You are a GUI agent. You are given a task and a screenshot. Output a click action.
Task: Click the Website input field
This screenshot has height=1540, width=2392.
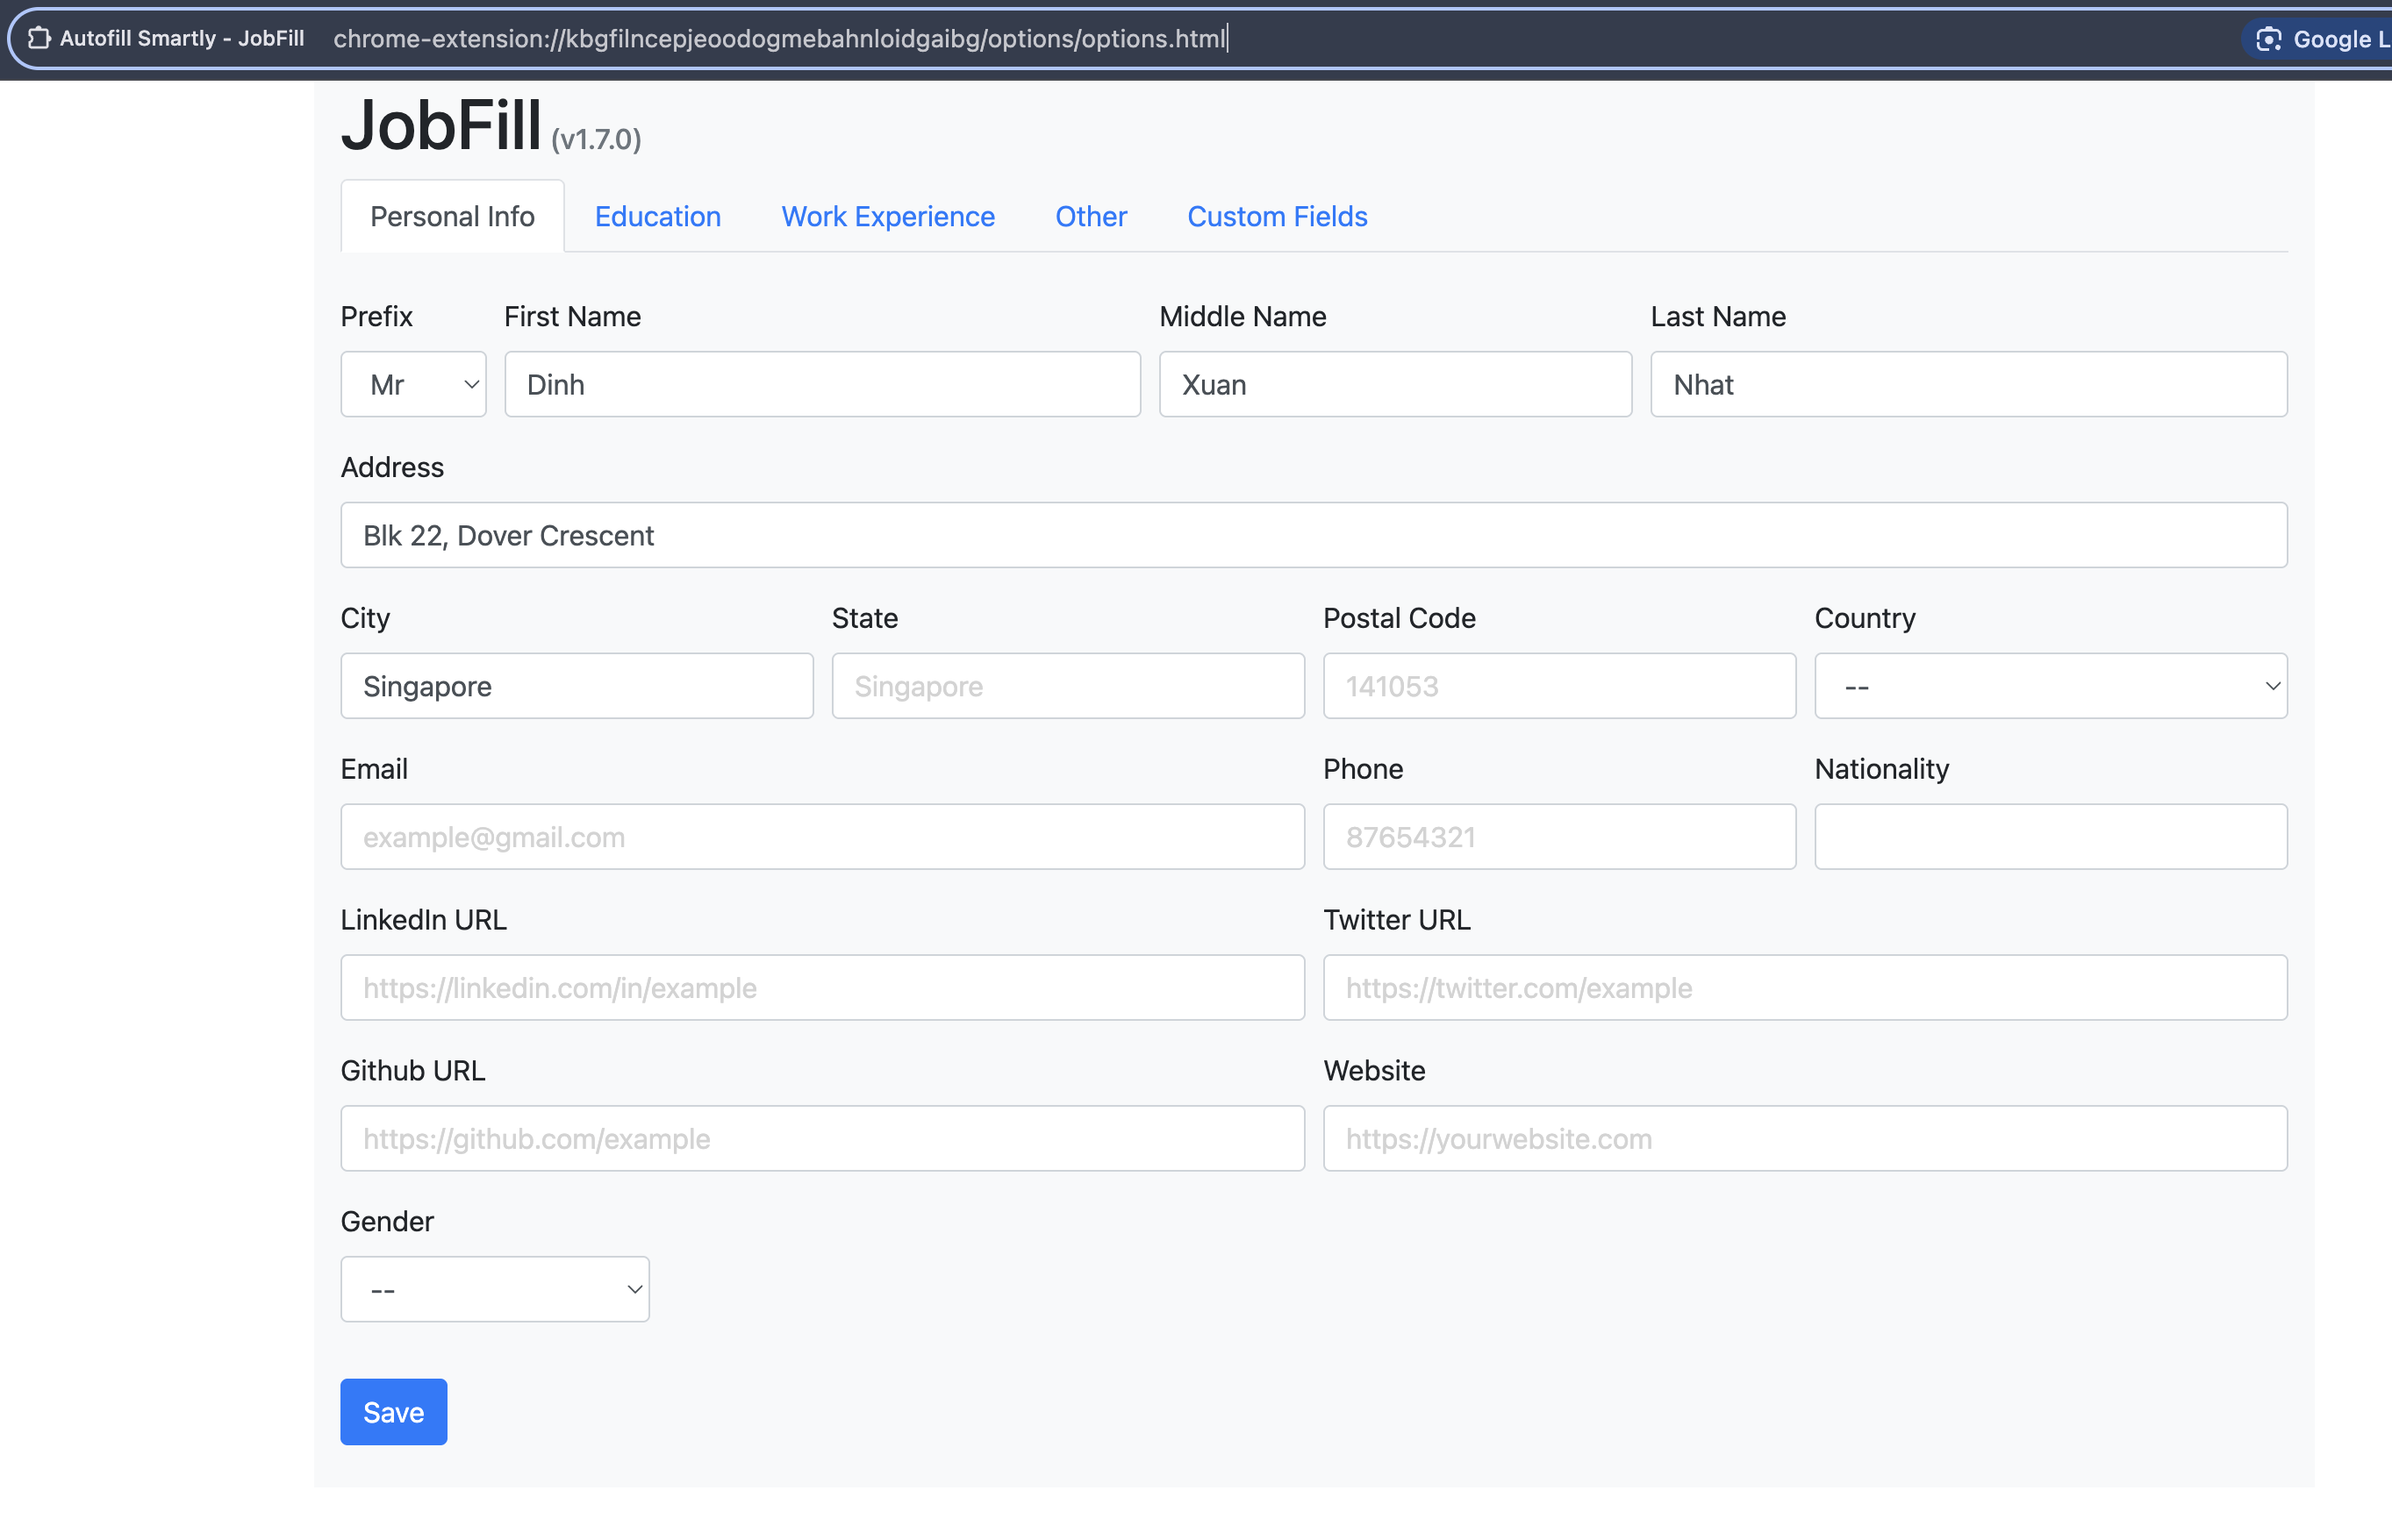(x=1804, y=1138)
